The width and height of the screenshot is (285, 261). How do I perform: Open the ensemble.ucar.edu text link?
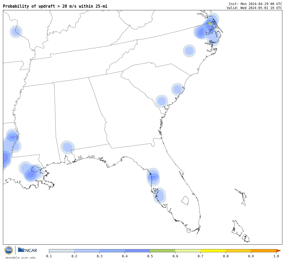click(x=21, y=258)
